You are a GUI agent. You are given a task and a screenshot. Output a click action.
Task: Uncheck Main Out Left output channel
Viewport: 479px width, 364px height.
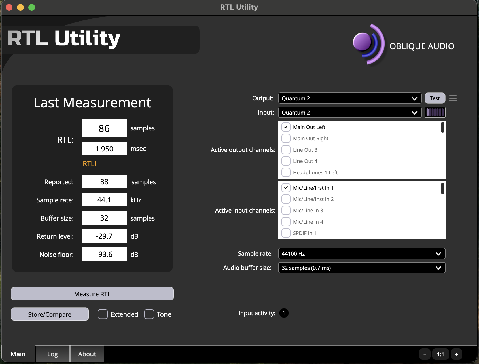click(x=286, y=127)
